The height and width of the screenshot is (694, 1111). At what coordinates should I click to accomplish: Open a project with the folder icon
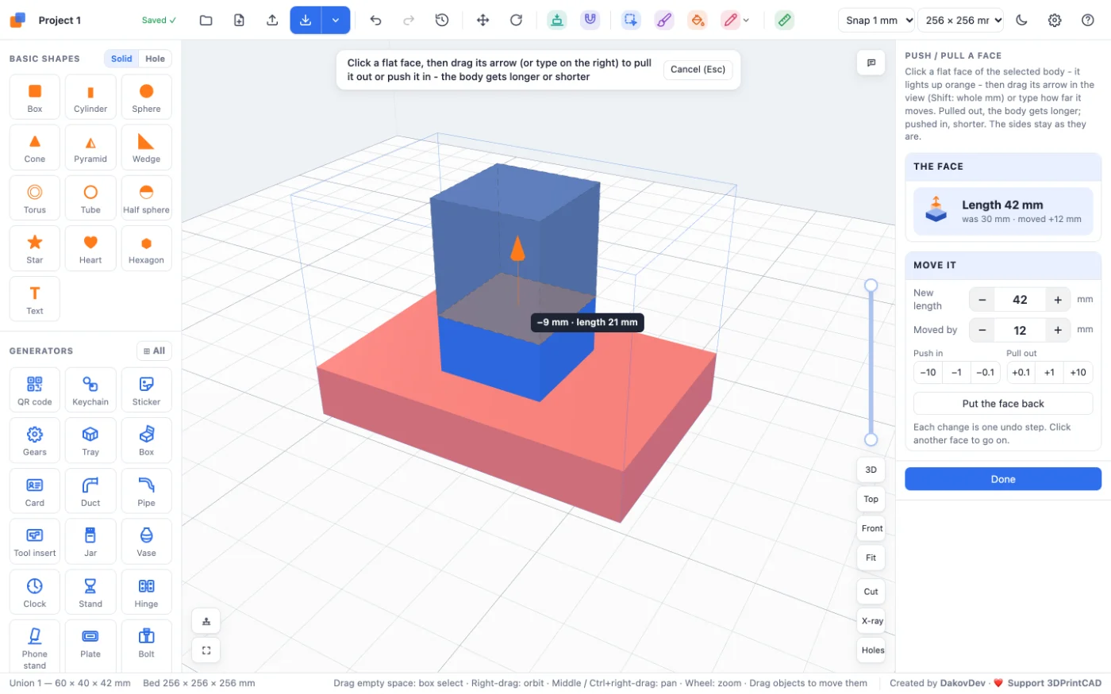click(x=206, y=20)
